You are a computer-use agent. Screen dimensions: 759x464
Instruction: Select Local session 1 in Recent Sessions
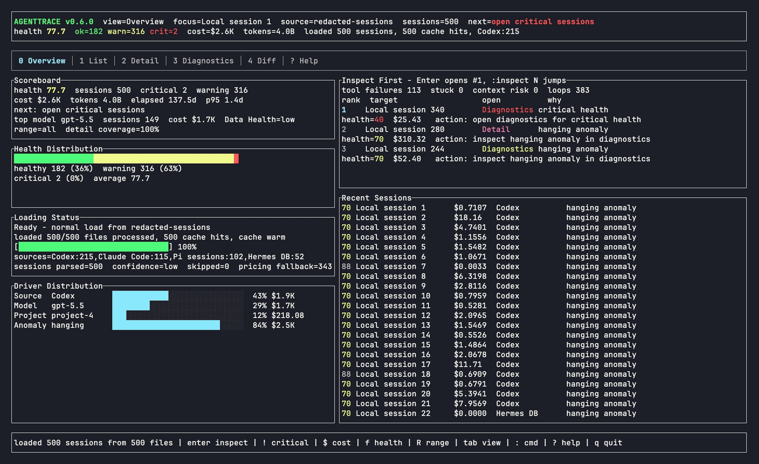click(489, 208)
